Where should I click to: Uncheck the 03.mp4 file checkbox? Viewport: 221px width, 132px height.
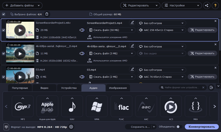coord(4,77)
